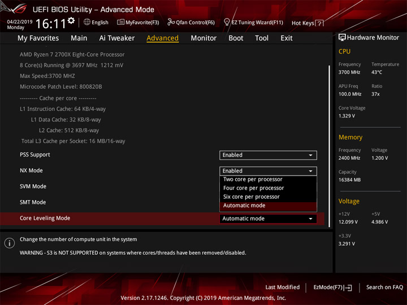Click the 04/22/2019 Monday date
The width and height of the screenshot is (407, 305).
coord(19,24)
